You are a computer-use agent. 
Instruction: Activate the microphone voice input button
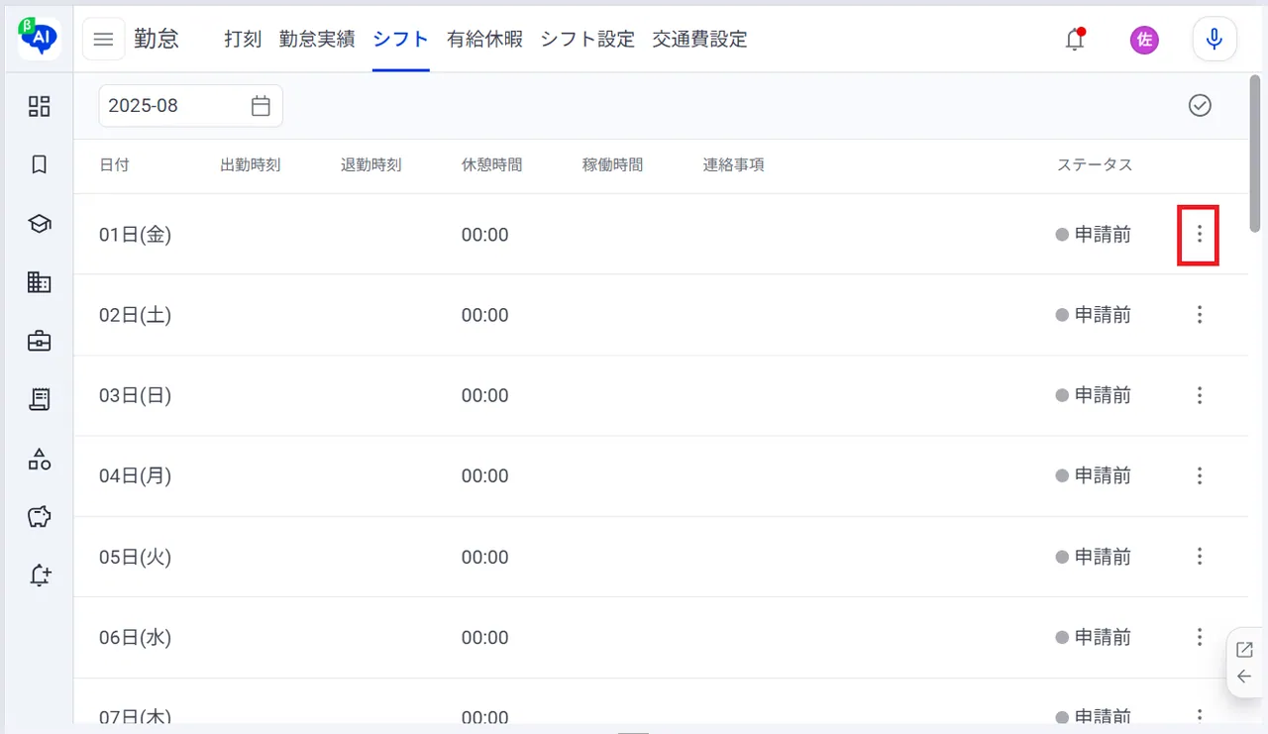pyautogui.click(x=1215, y=40)
